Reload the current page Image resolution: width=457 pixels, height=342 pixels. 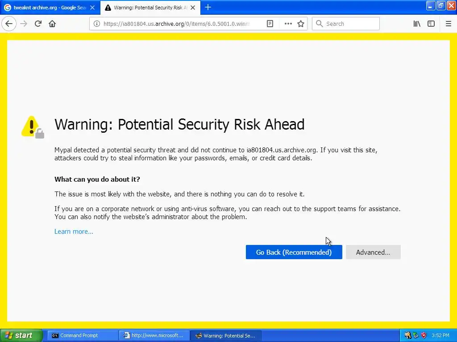38,24
